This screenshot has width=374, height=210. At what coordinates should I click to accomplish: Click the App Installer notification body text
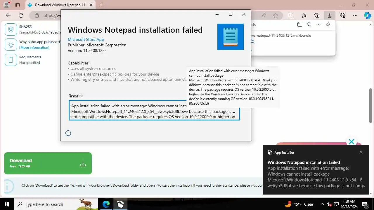(316, 177)
